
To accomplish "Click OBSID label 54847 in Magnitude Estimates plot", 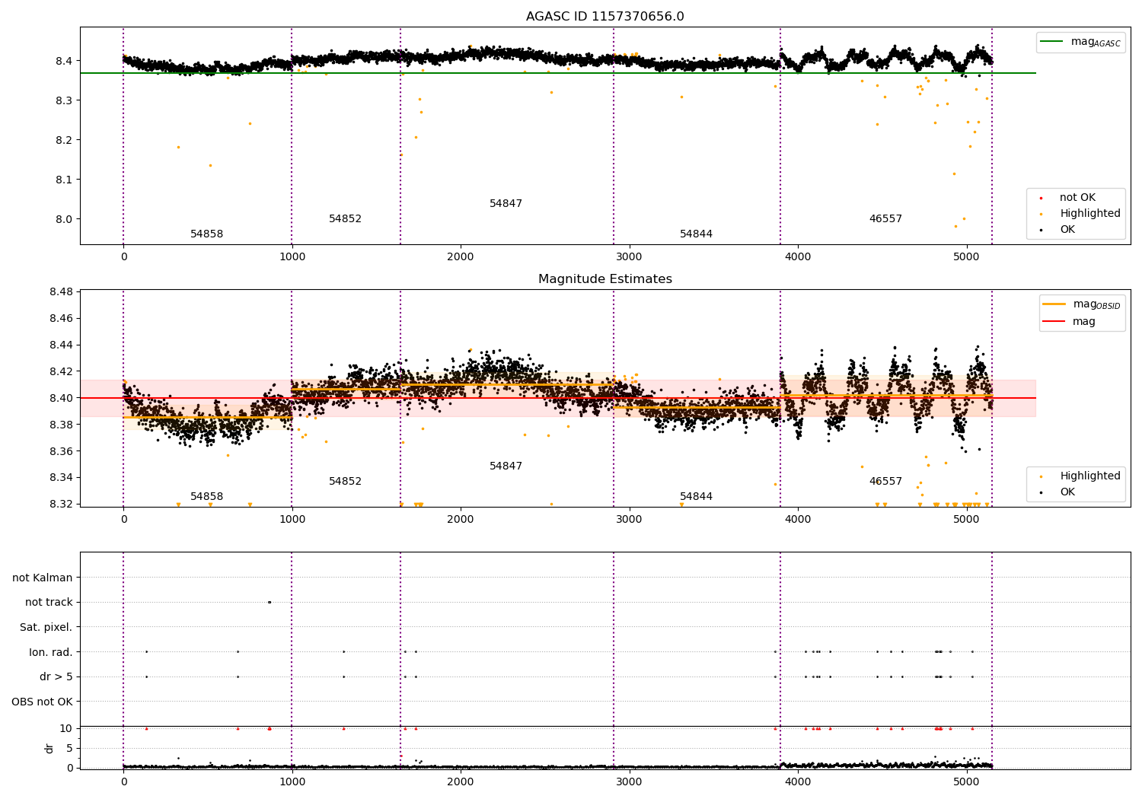I will tap(506, 466).
